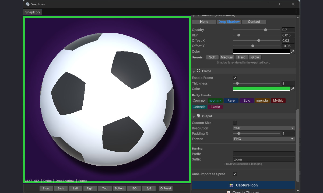This screenshot has width=323, height=193.
Task: Set camera to 3/4 view
Action: point(149,188)
